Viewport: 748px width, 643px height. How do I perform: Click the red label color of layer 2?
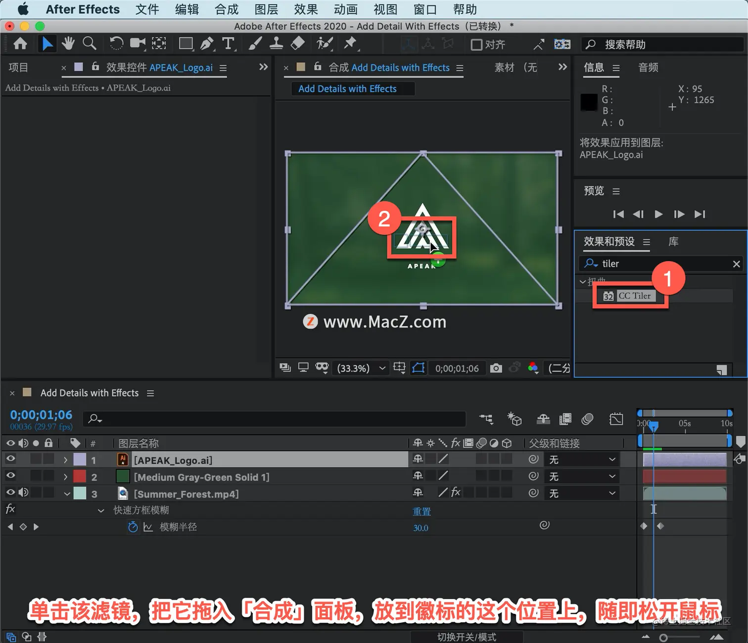point(80,476)
